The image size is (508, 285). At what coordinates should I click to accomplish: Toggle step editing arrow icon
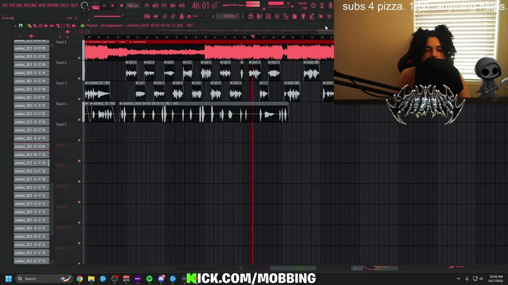[156, 16]
